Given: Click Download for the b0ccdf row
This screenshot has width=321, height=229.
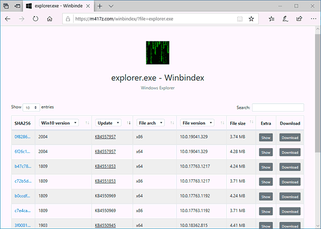Looking at the screenshot, I should click(x=290, y=196).
